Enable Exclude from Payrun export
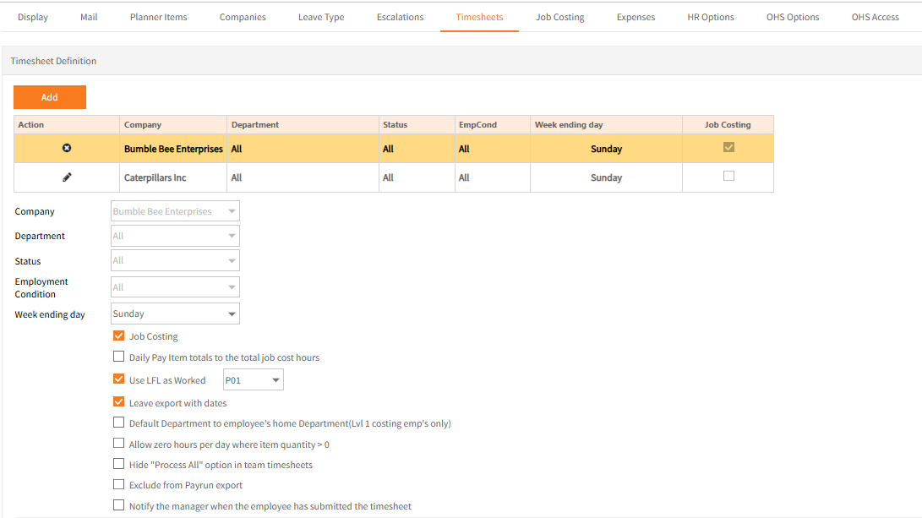This screenshot has height=518, width=922. point(119,485)
